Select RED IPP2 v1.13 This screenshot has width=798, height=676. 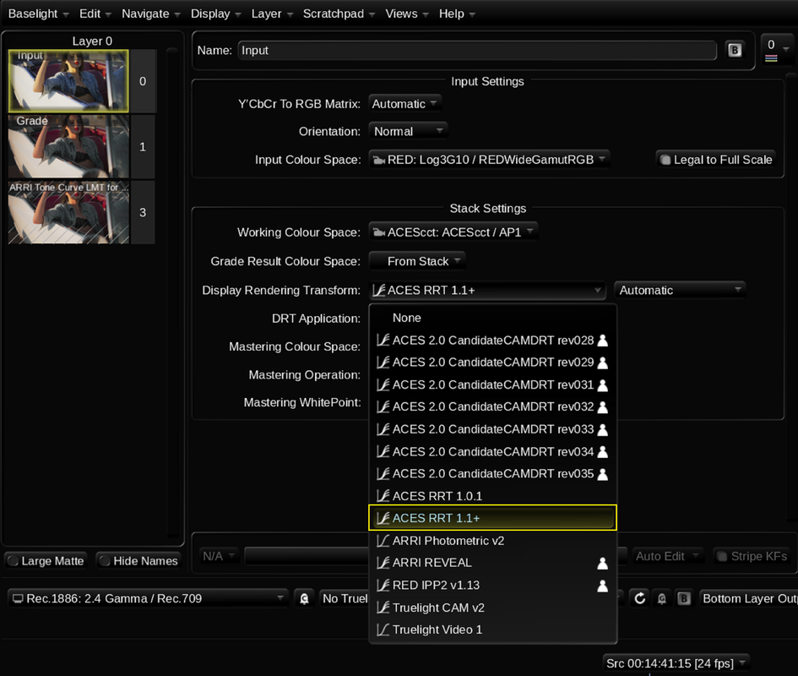pyautogui.click(x=492, y=585)
